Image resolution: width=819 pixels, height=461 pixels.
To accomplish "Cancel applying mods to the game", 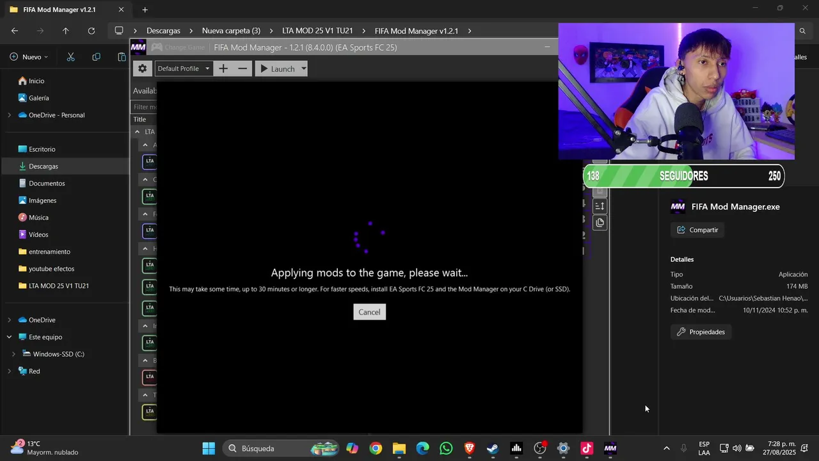I will [x=369, y=312].
